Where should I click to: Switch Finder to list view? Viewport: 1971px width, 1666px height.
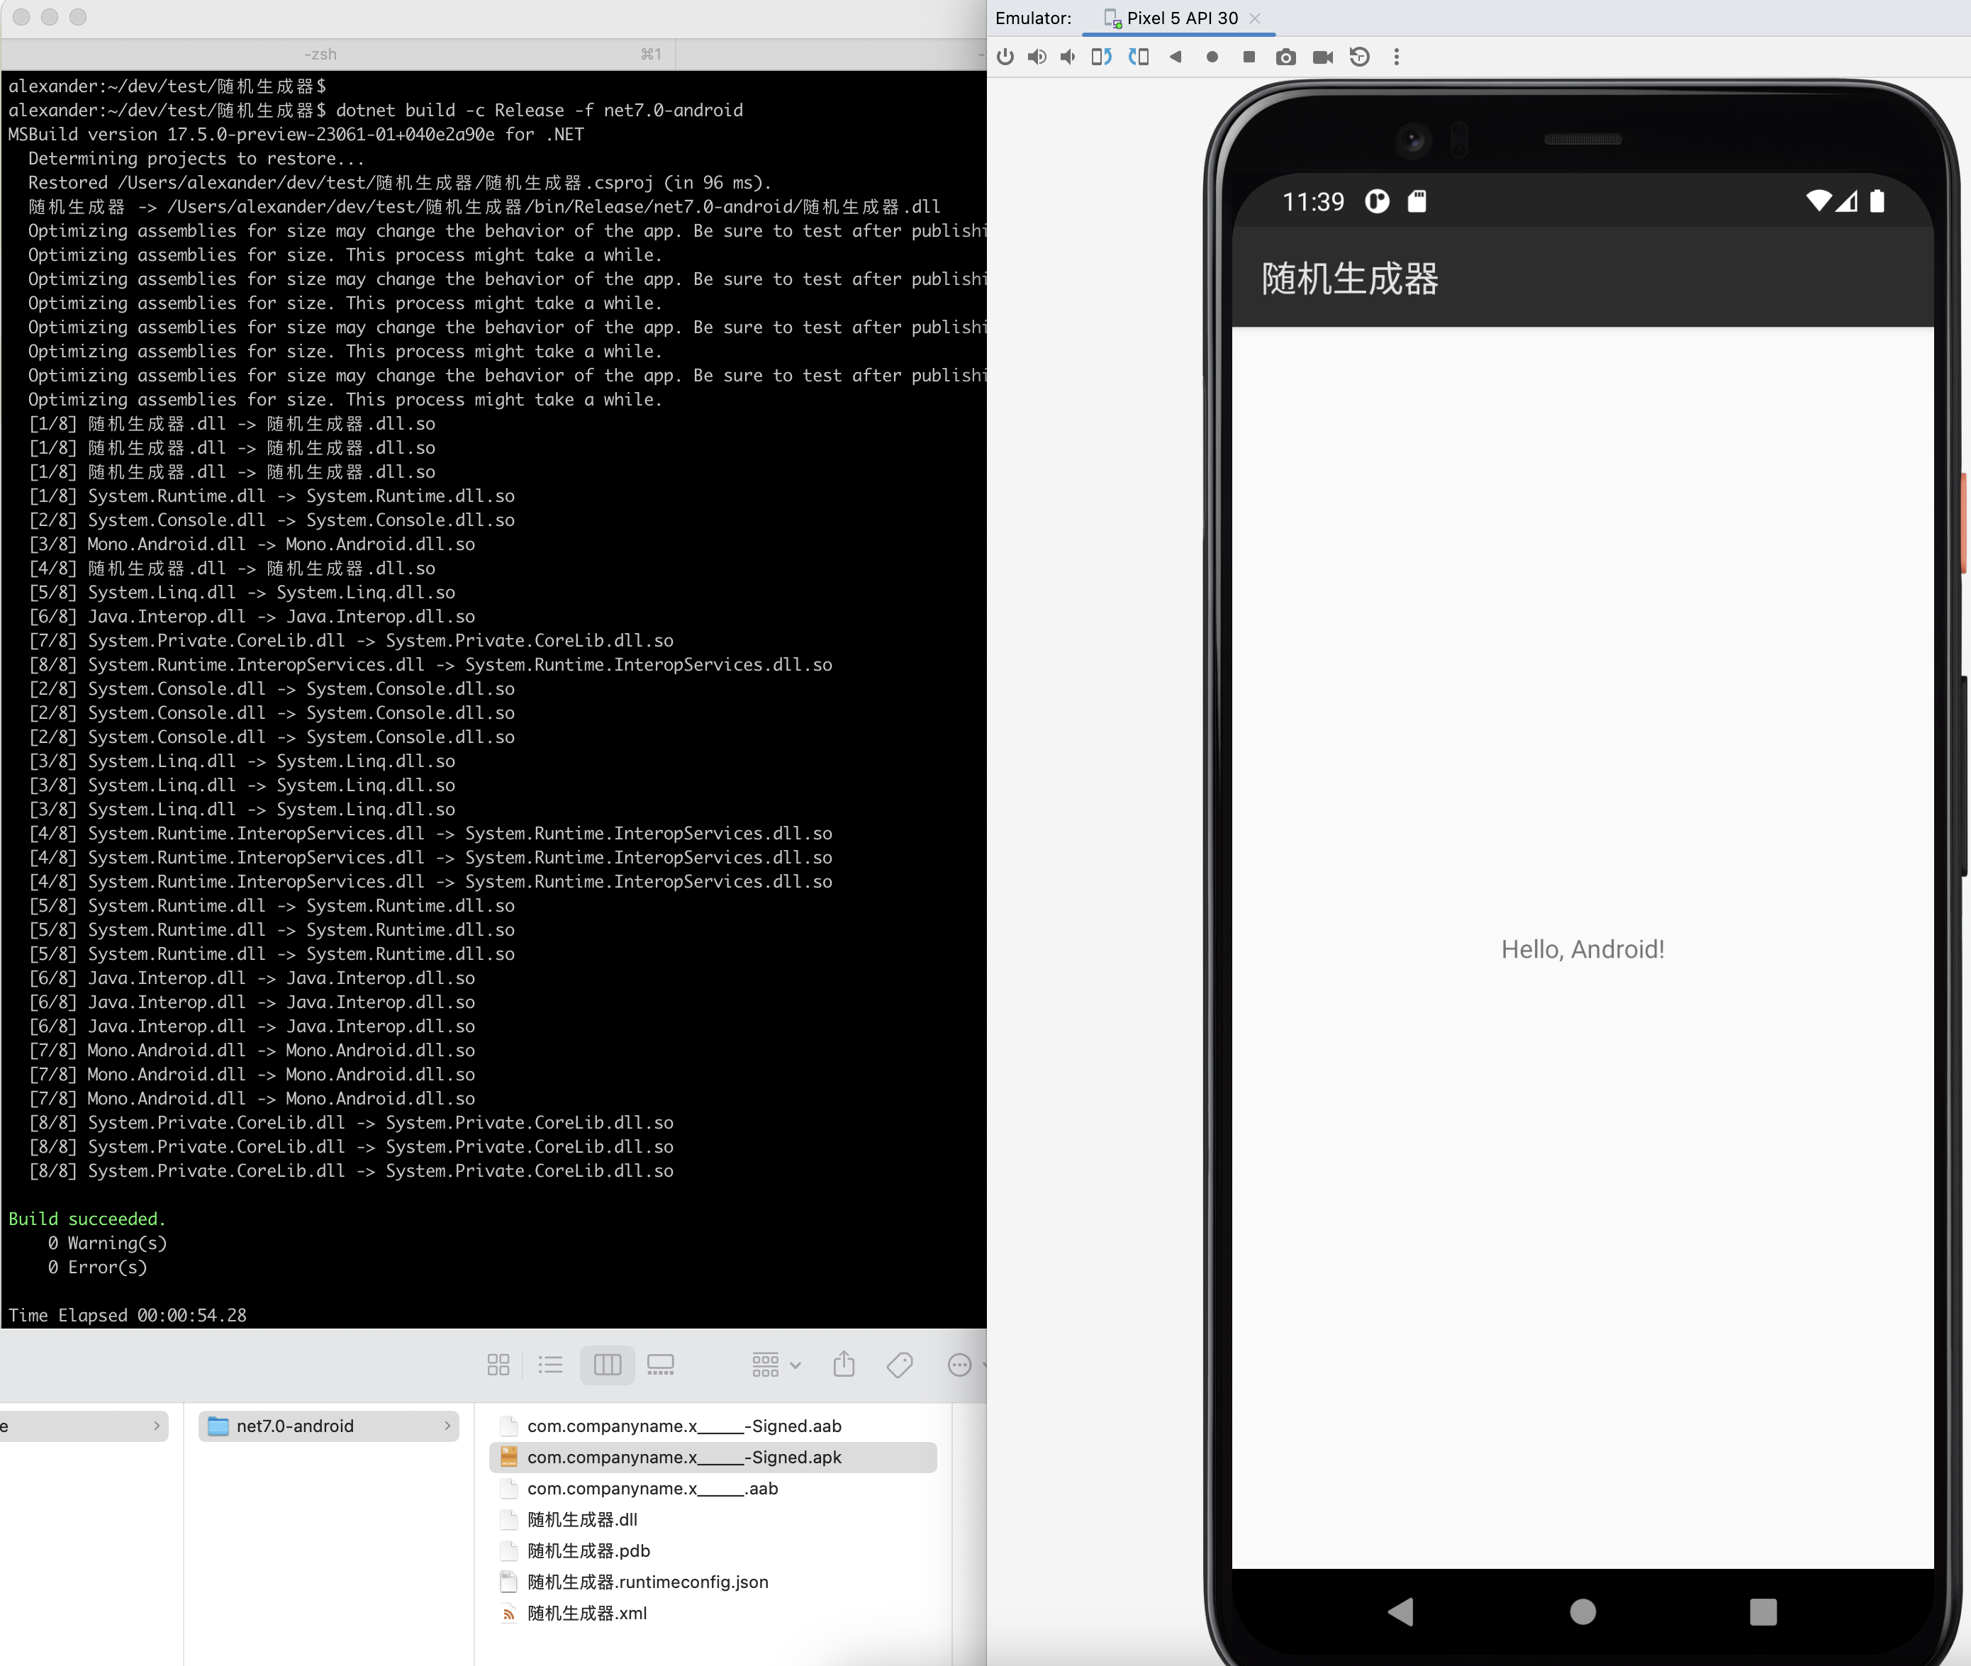click(x=552, y=1365)
